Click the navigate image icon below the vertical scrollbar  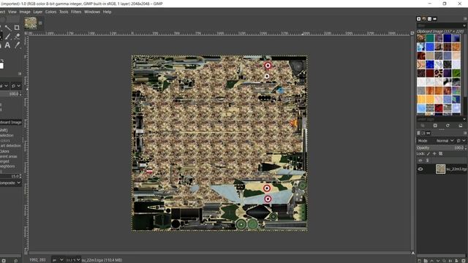click(x=412, y=254)
